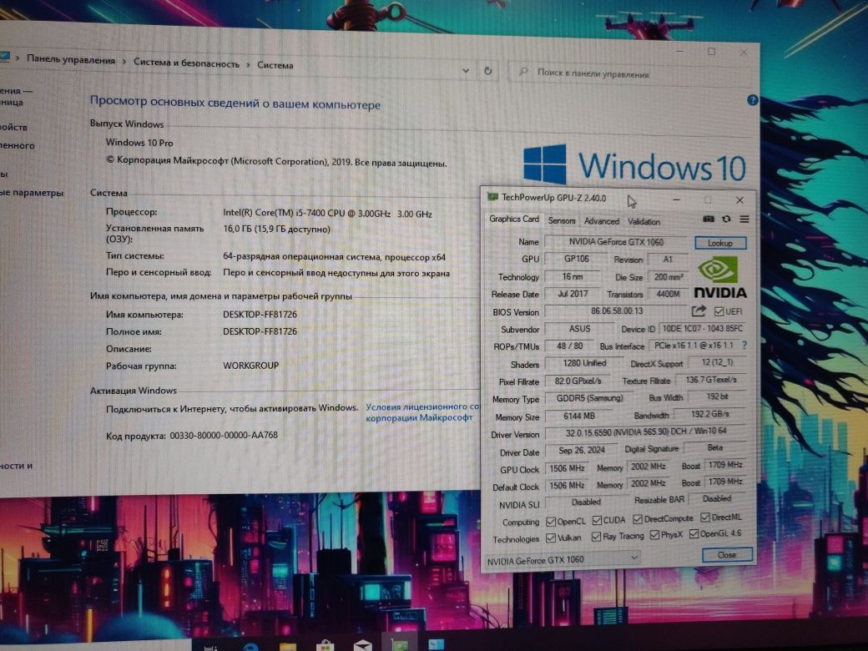
Task: Toggle the Vulkan checkbox
Action: 551,537
